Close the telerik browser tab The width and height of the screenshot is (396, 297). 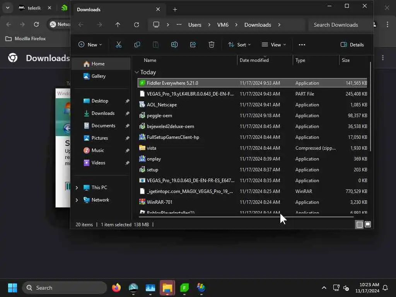(x=49, y=8)
